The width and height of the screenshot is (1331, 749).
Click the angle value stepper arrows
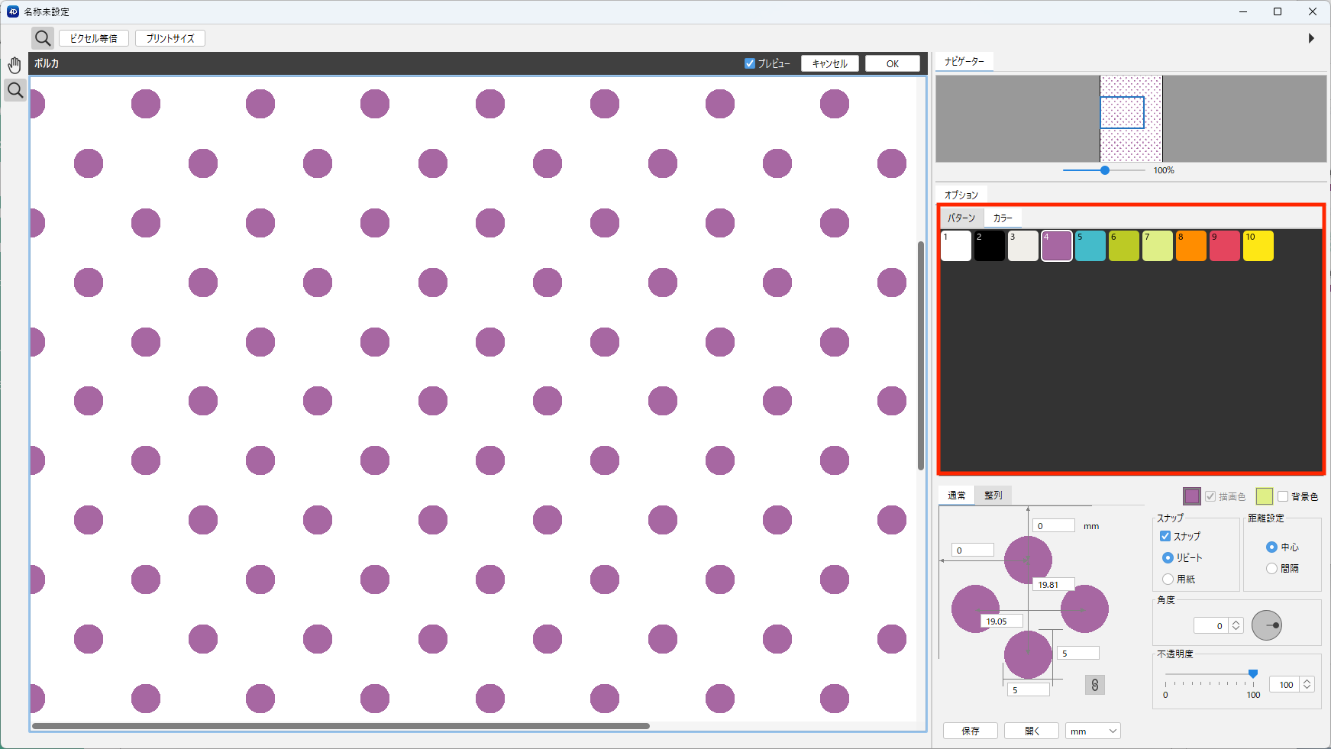tap(1236, 625)
